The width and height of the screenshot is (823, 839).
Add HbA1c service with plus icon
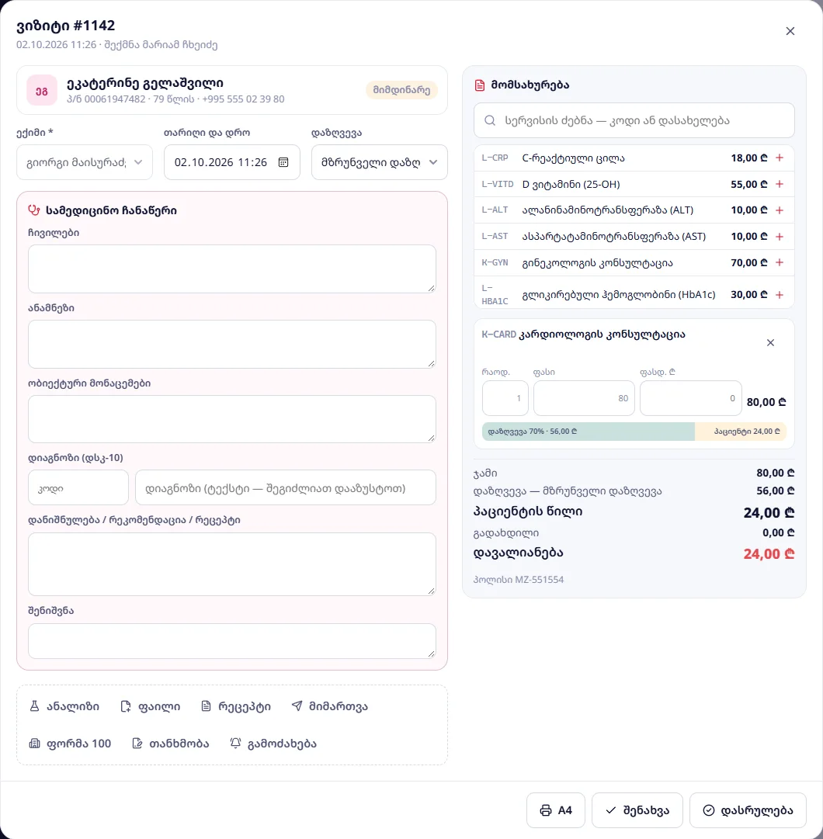pyautogui.click(x=779, y=295)
